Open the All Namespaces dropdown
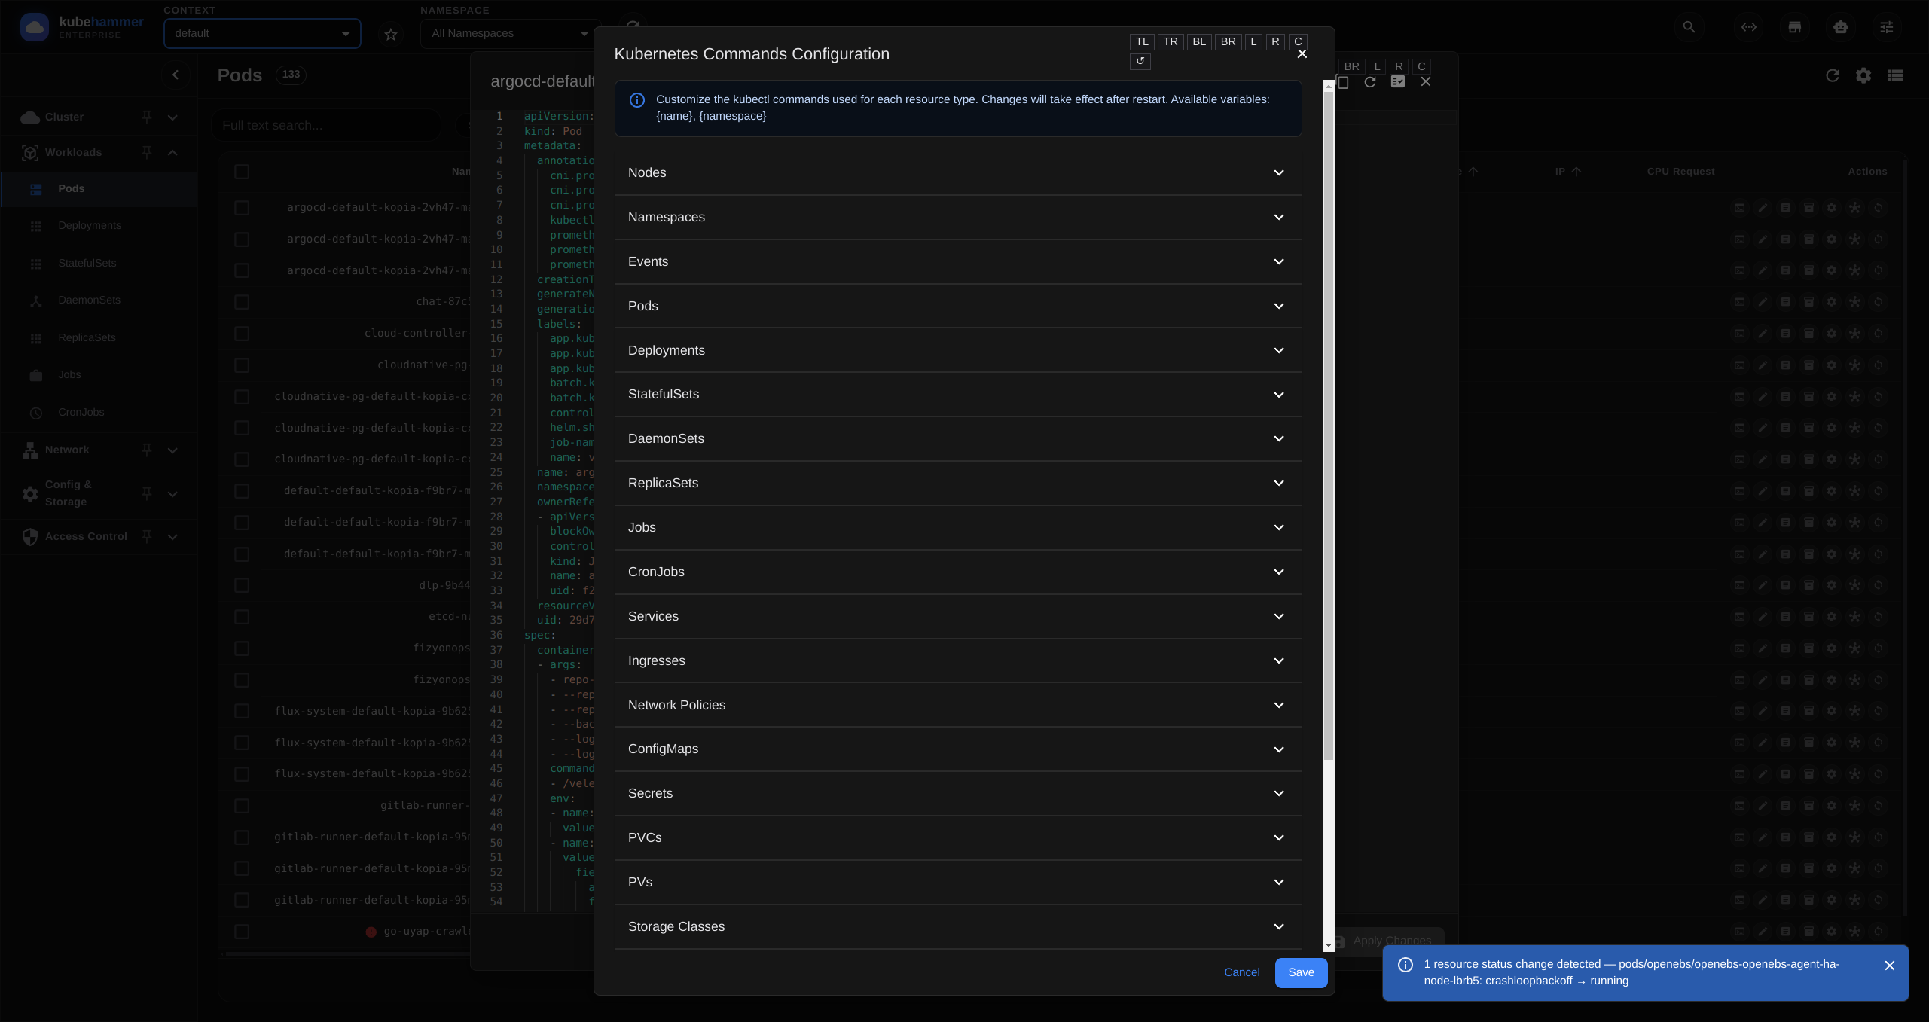Viewport: 1929px width, 1022px height. [509, 34]
